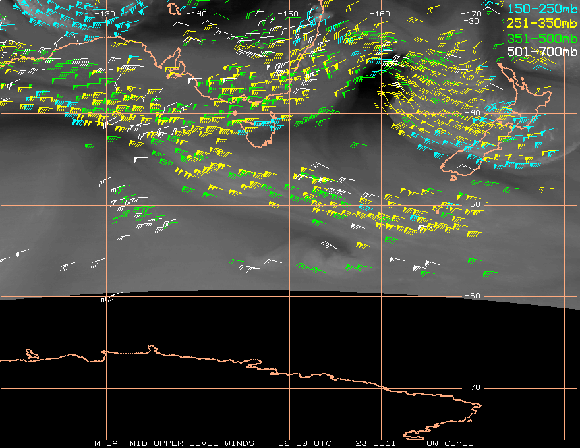This screenshot has width=580, height=448.
Task: Click the -160 longitude label
Action: (380, 14)
